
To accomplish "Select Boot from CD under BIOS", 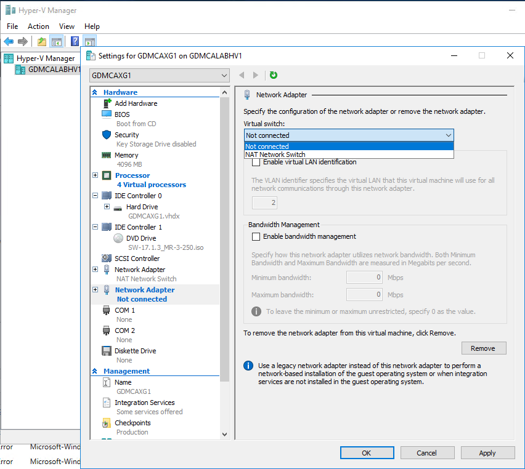I will (136, 124).
